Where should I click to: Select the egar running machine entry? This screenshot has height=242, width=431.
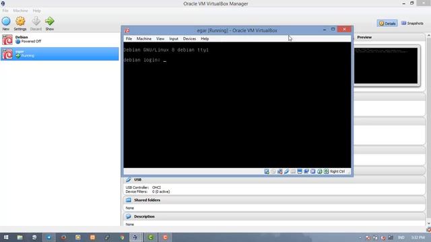tap(60, 54)
